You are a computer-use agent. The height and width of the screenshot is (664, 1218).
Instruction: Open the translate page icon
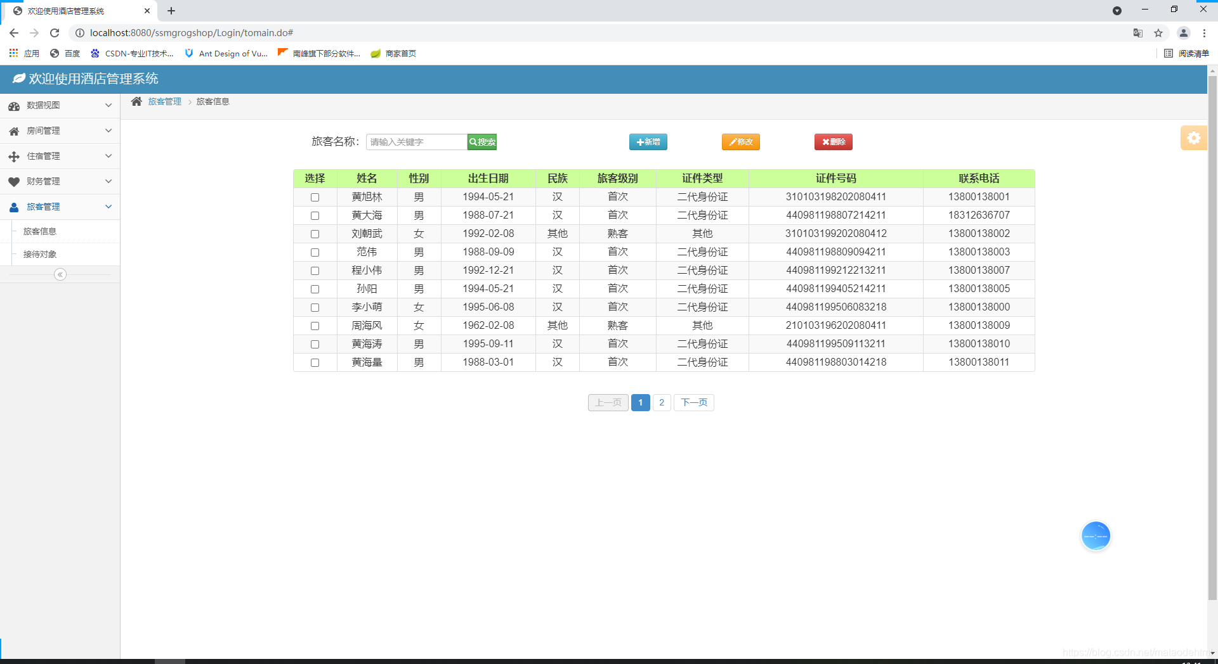[x=1138, y=33]
